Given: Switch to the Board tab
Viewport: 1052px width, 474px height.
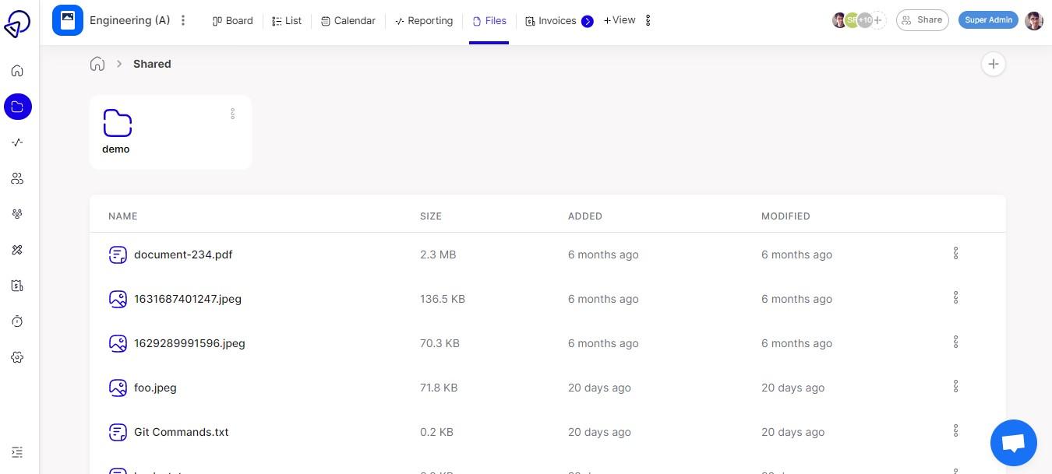Looking at the screenshot, I should 233,21.
